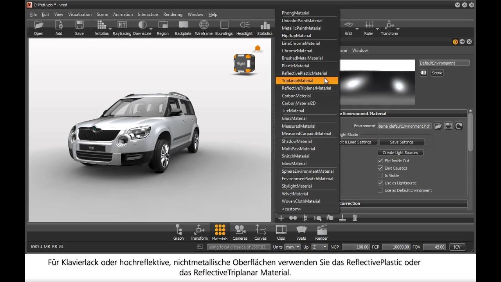
Task: Open the Rendering menu
Action: pyautogui.click(x=173, y=14)
